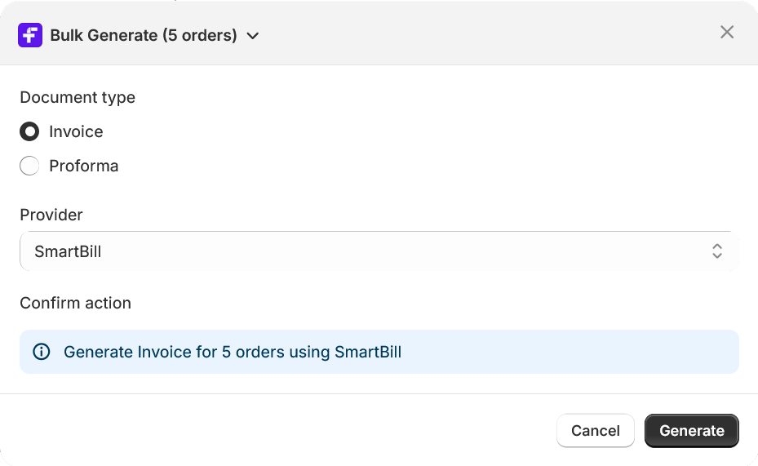Viewport: 758px width, 466px height.
Task: Click the Confirm action heading
Action: coord(75,303)
